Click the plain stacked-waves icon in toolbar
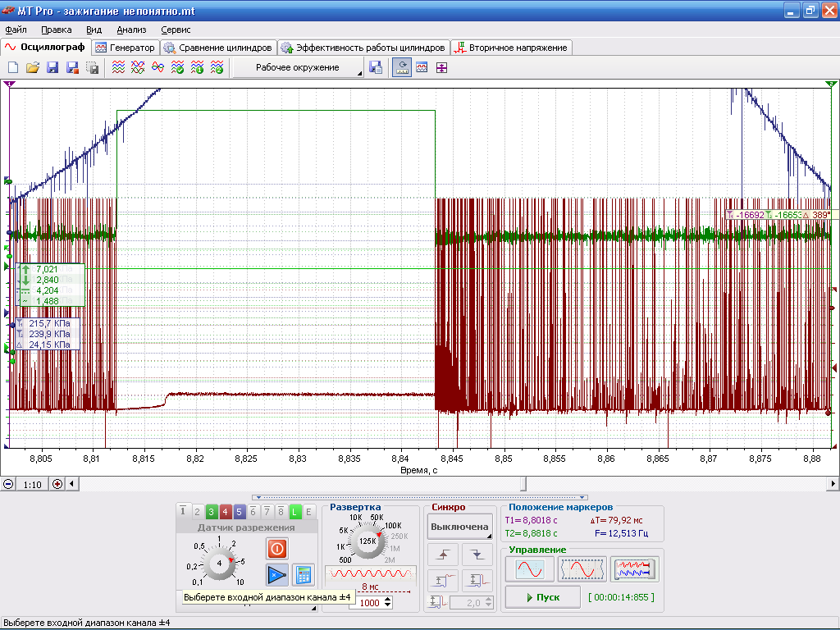This screenshot has height=630, width=840. [118, 67]
